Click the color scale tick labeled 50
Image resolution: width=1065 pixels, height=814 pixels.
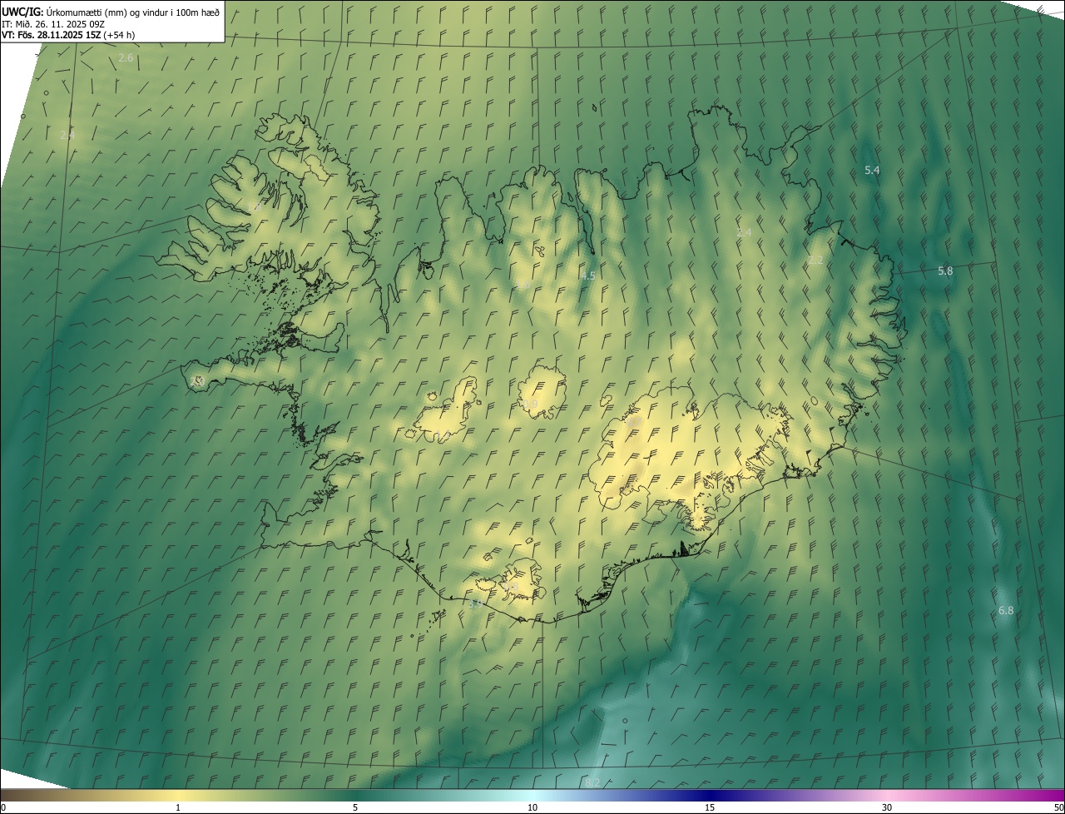tap(1058, 807)
